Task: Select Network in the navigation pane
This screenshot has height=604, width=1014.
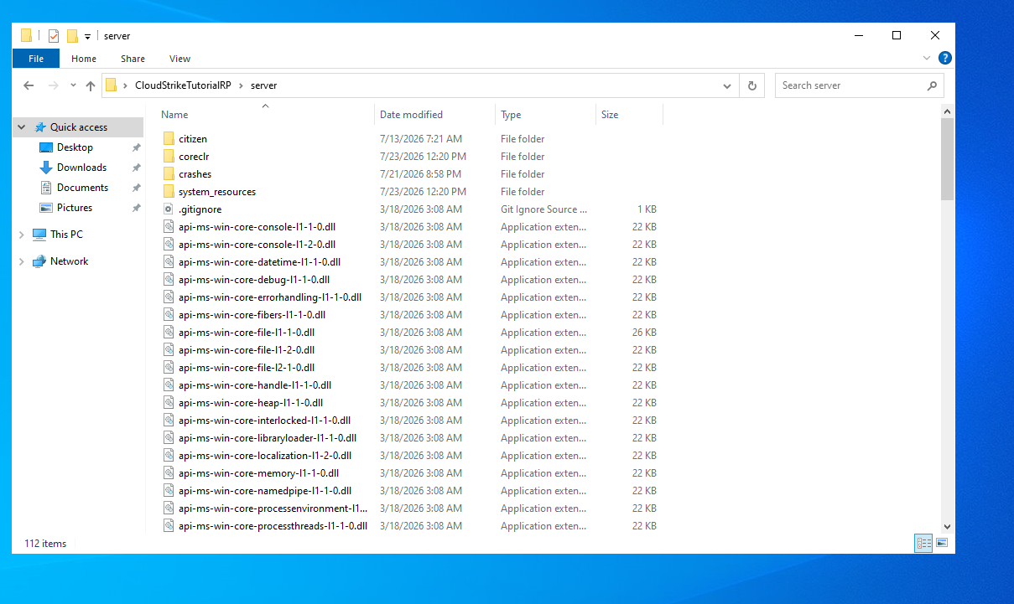Action: (x=69, y=261)
